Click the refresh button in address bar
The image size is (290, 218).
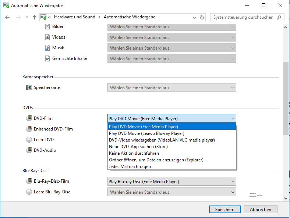pyautogui.click(x=202, y=17)
